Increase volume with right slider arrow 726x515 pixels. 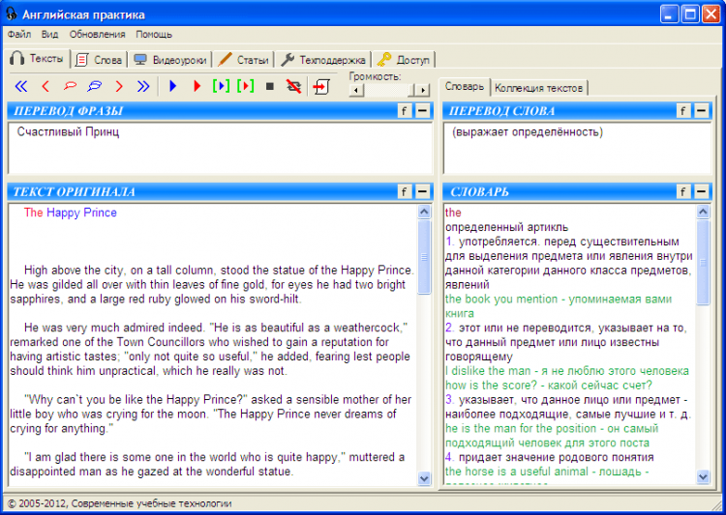click(x=422, y=90)
